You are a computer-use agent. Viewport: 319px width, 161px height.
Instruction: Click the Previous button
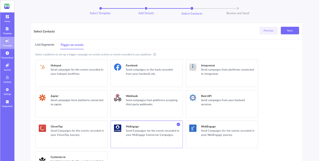[268, 31]
